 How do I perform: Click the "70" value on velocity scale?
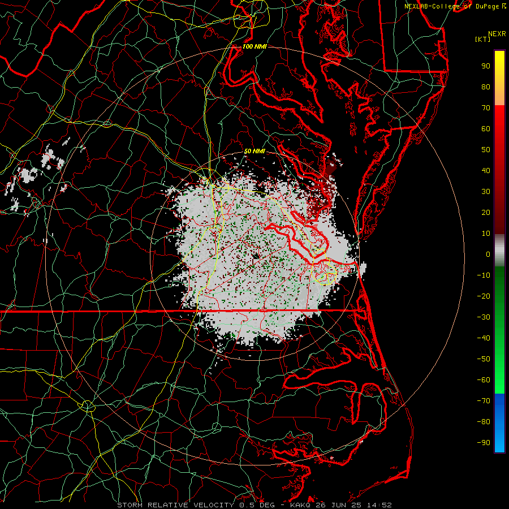[486, 108]
